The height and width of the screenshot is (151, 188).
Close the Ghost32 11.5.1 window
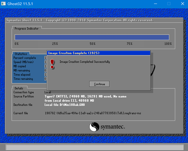point(182,4)
